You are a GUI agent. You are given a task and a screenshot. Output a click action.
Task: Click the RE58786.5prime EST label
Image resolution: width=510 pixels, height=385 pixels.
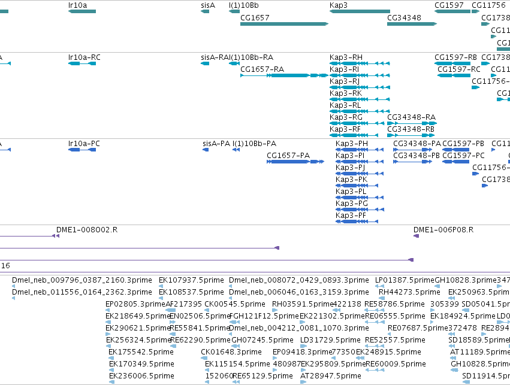[394, 304]
